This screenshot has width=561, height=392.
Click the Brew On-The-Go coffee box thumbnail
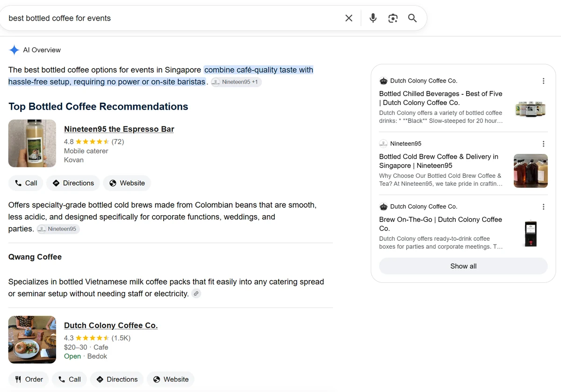(x=531, y=234)
